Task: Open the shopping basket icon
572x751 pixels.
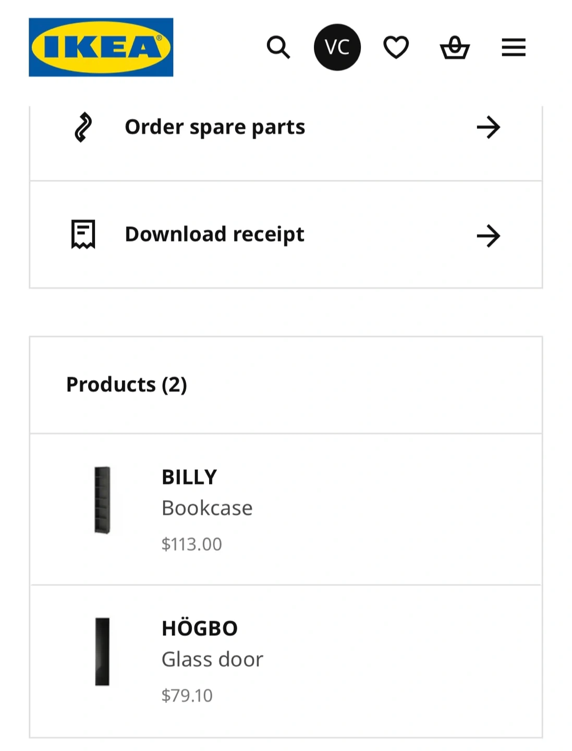Action: pos(455,48)
